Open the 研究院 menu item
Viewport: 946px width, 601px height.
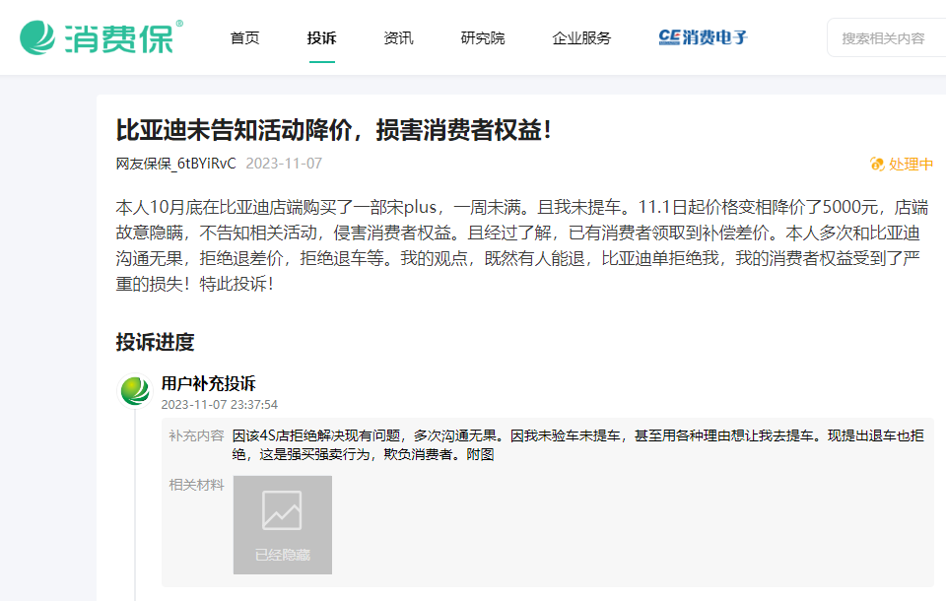(483, 38)
